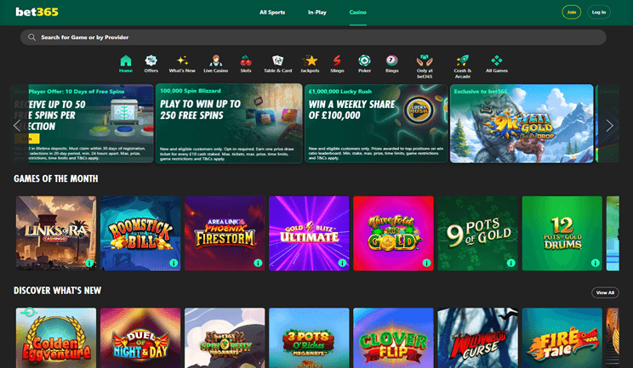
Task: Select the Casino tab
Action: pyautogui.click(x=357, y=13)
